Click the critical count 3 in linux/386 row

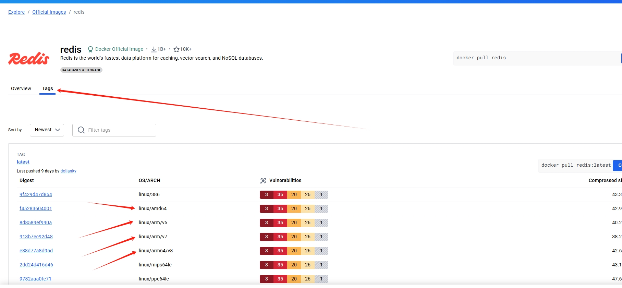[267, 195]
